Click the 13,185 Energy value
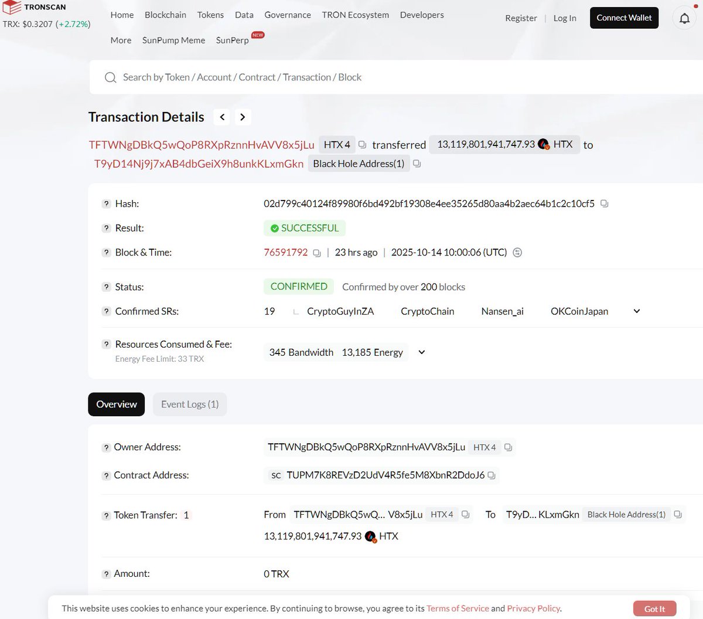The image size is (703, 619). tap(373, 352)
